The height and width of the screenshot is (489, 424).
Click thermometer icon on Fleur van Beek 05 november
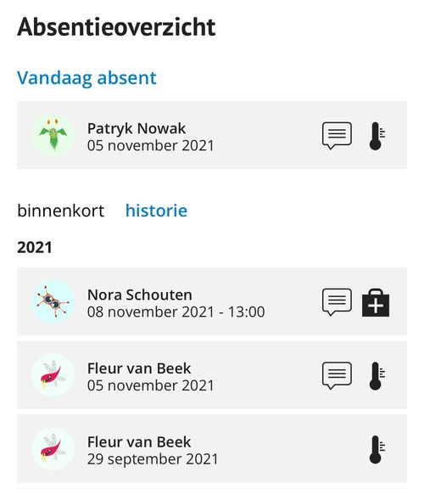(x=377, y=376)
